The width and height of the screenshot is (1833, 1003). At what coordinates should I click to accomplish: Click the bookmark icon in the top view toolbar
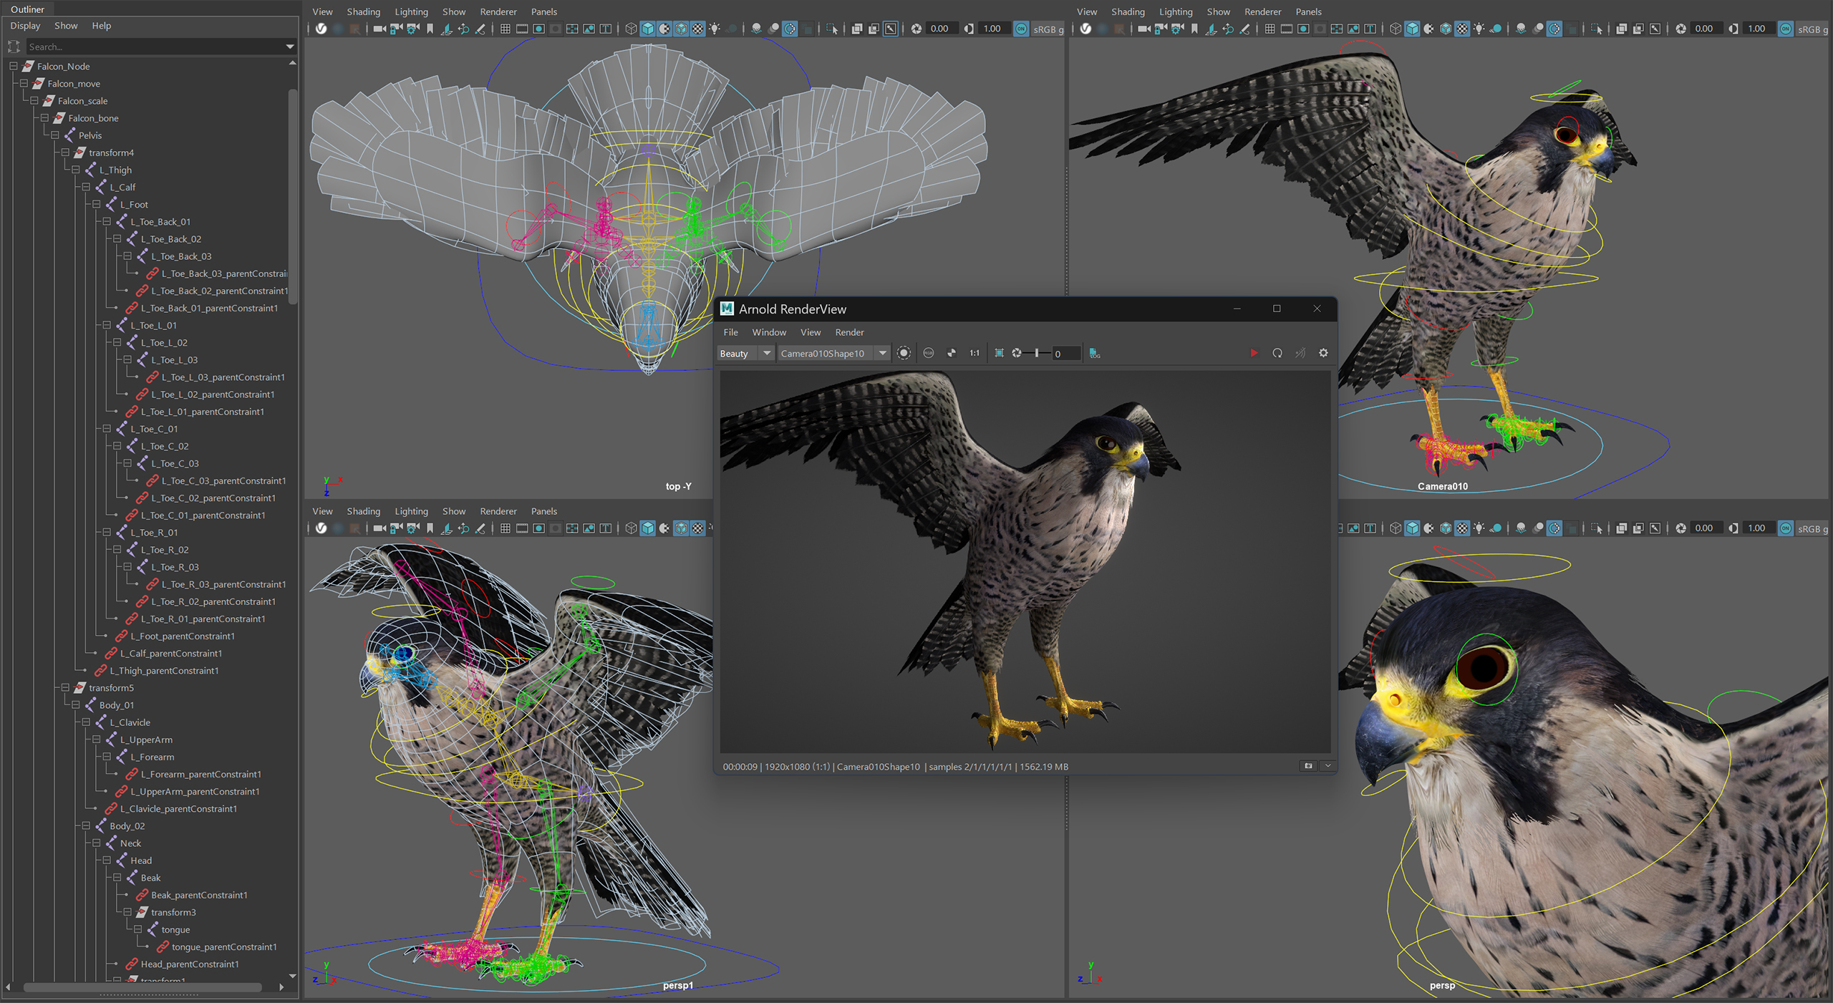(430, 29)
